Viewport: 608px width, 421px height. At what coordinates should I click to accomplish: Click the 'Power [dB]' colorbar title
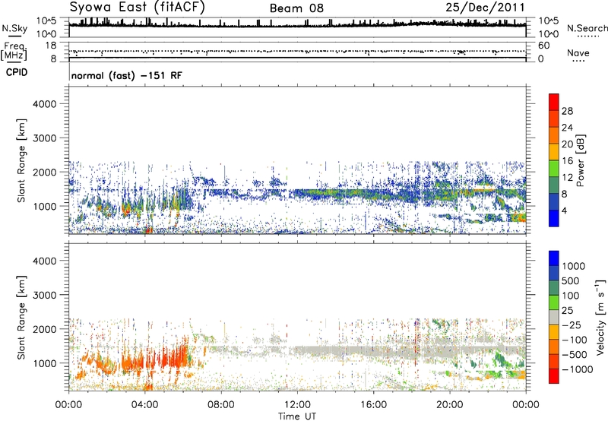coord(580,161)
